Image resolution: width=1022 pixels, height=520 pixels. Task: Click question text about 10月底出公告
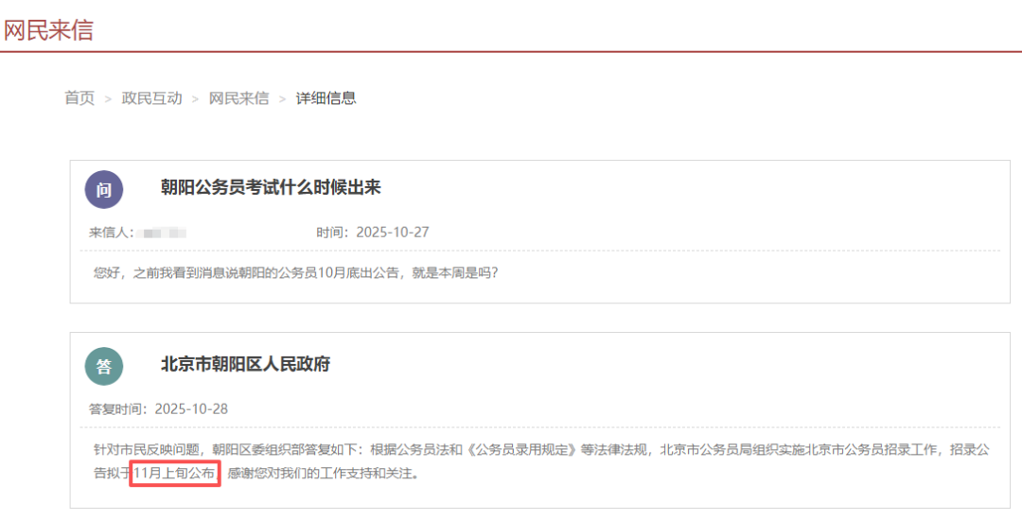[295, 273]
